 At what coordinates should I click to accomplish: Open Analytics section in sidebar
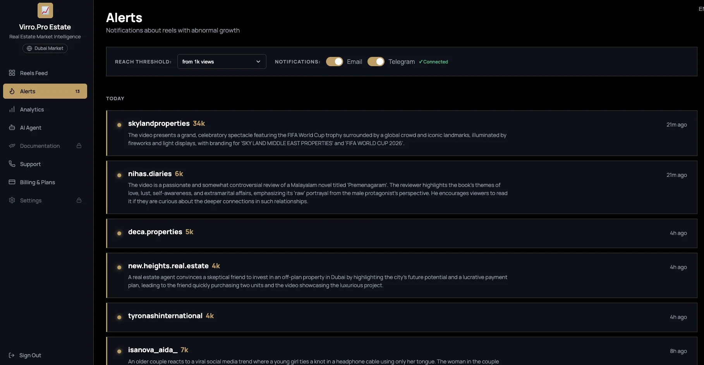tap(45, 109)
